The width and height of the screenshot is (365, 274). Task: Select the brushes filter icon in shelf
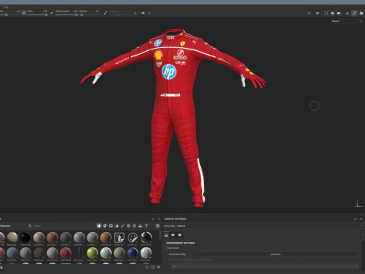click(x=122, y=225)
